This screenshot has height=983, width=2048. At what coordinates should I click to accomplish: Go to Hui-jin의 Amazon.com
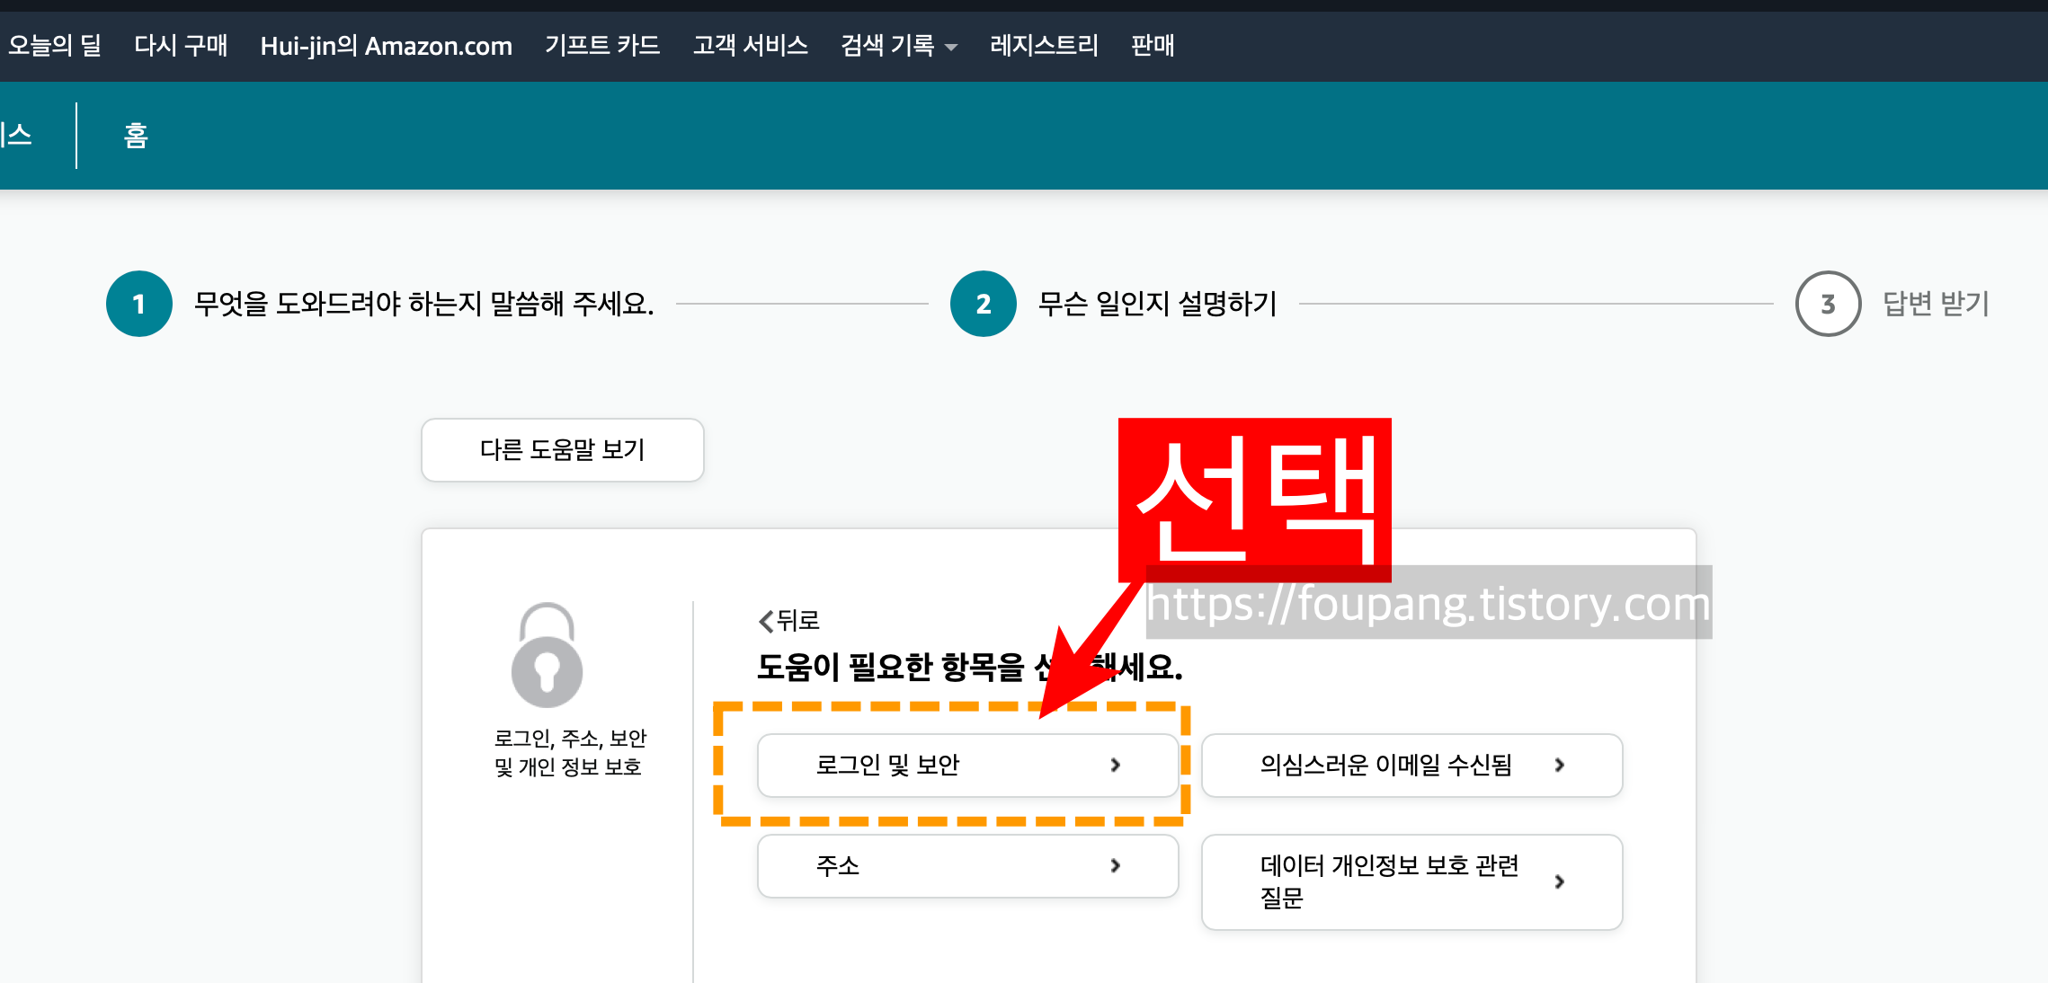point(386,45)
